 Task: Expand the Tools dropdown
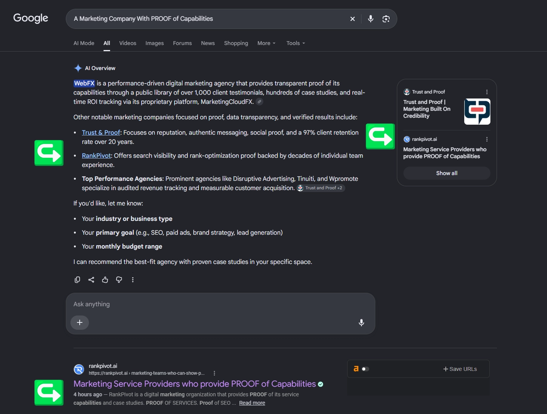coord(296,43)
